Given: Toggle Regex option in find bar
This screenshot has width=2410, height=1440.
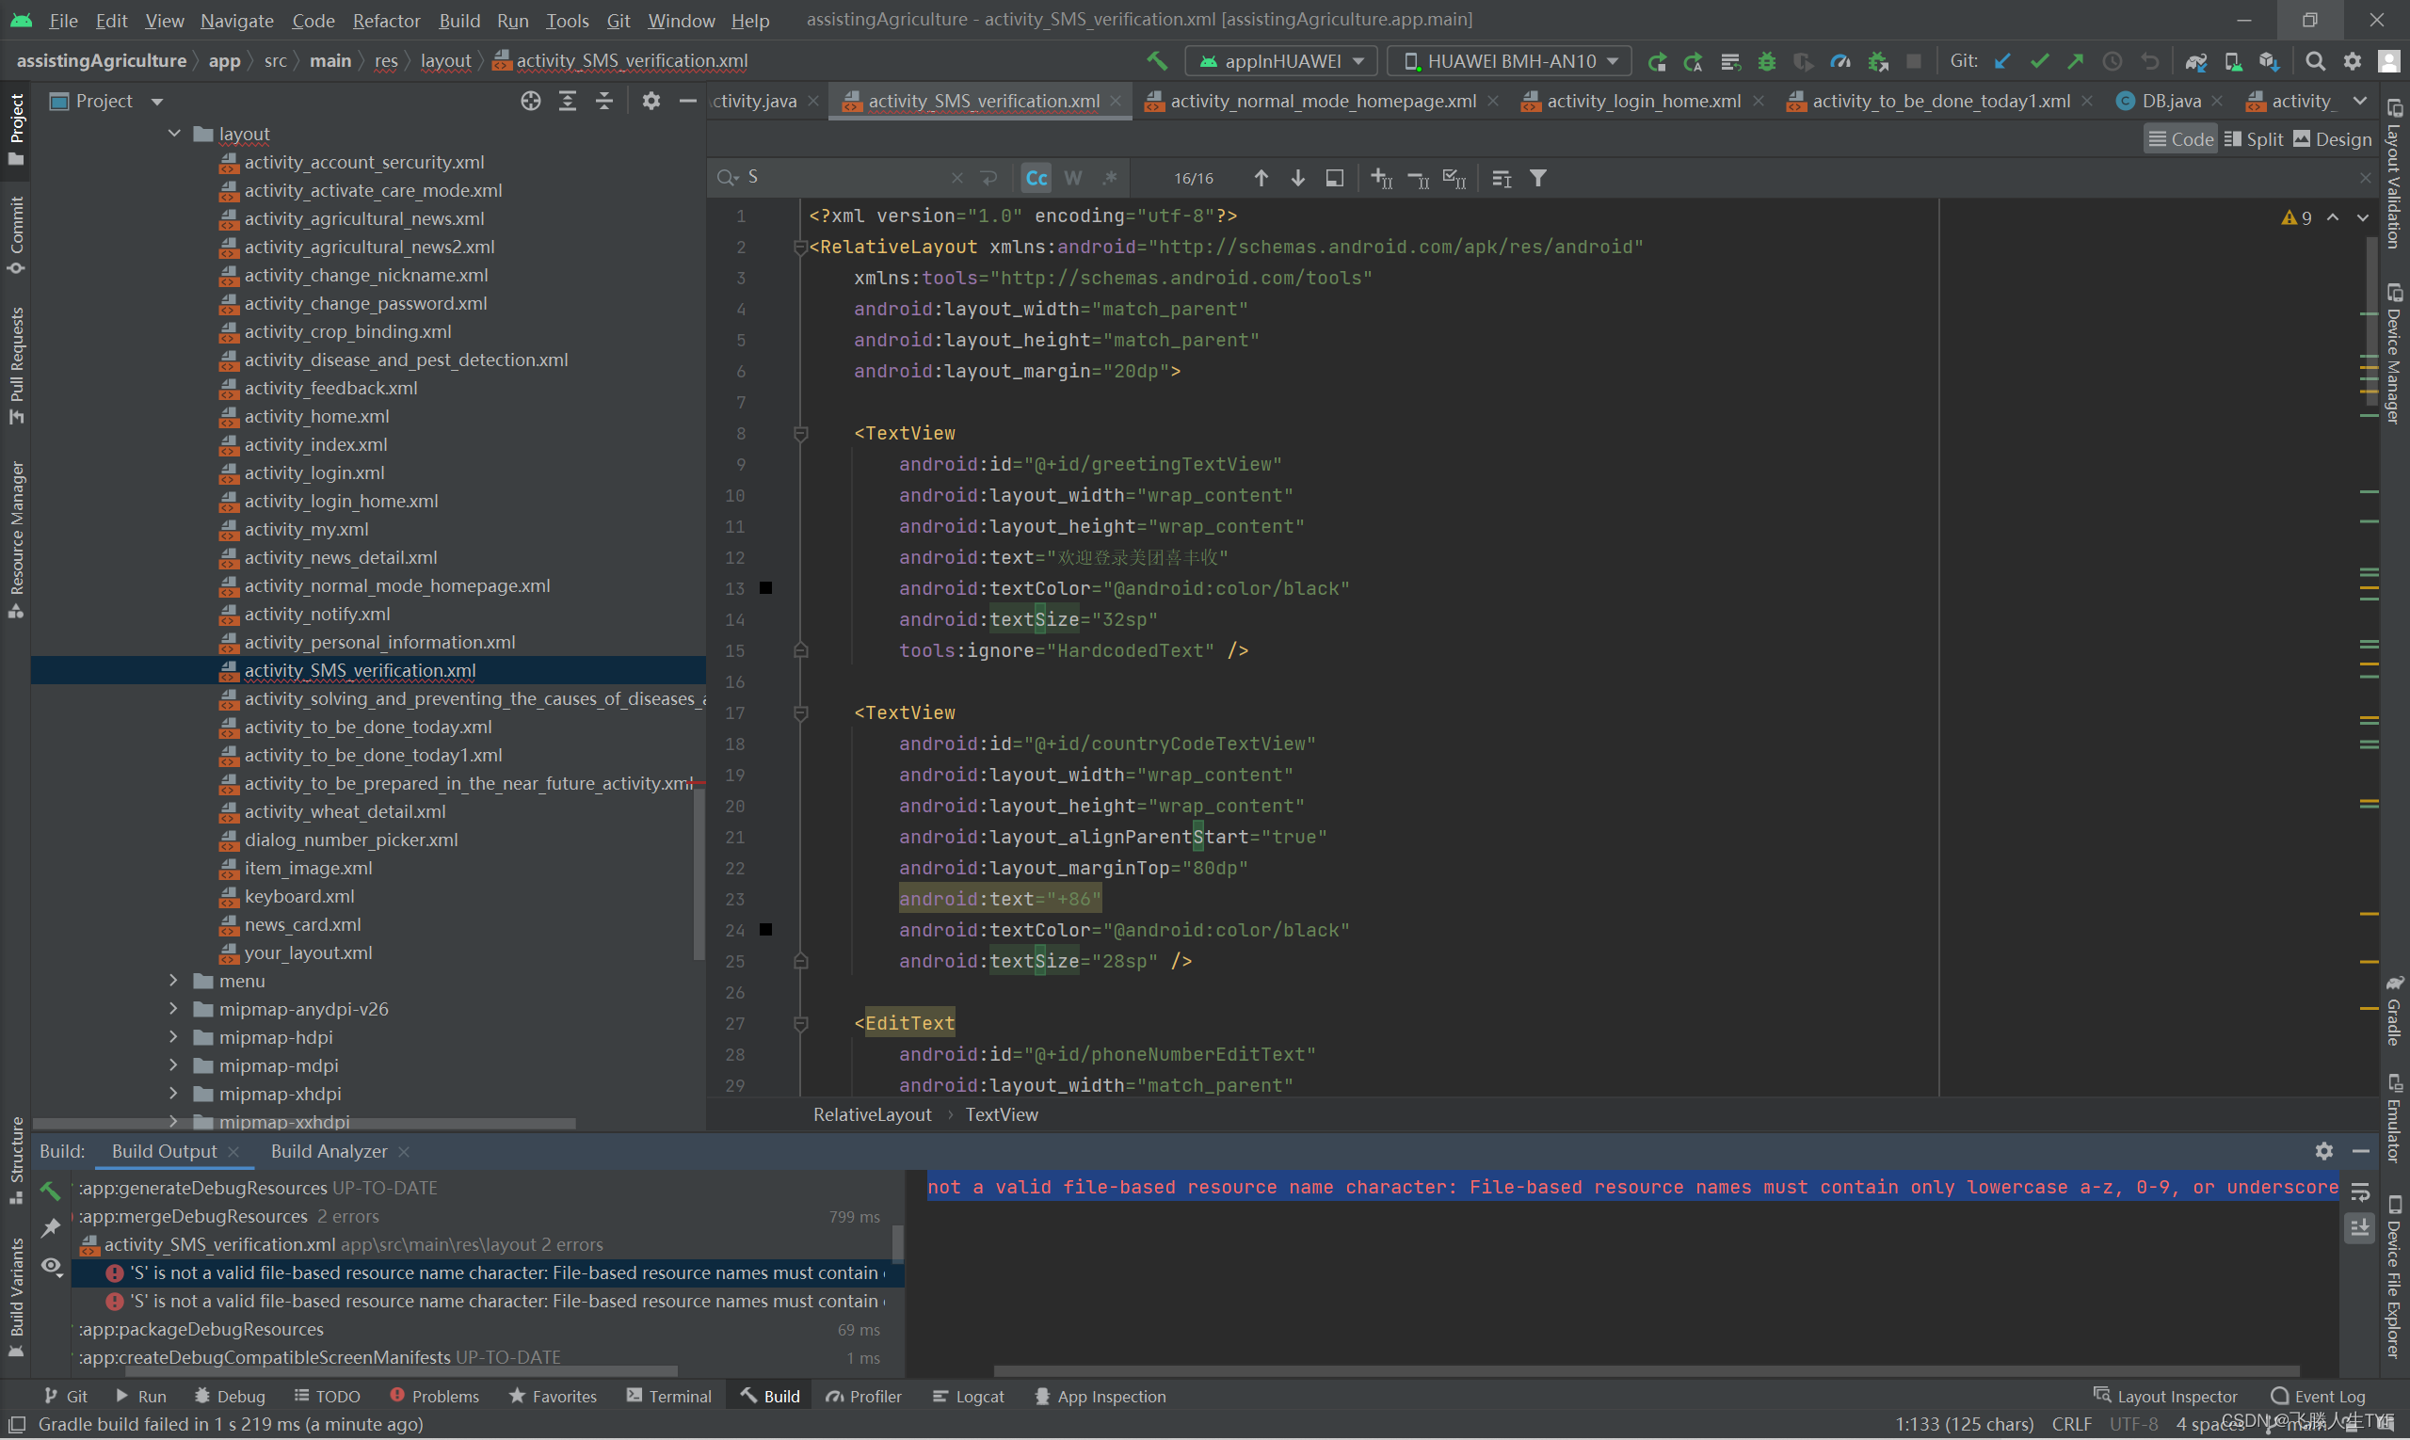Looking at the screenshot, I should point(1109,178).
